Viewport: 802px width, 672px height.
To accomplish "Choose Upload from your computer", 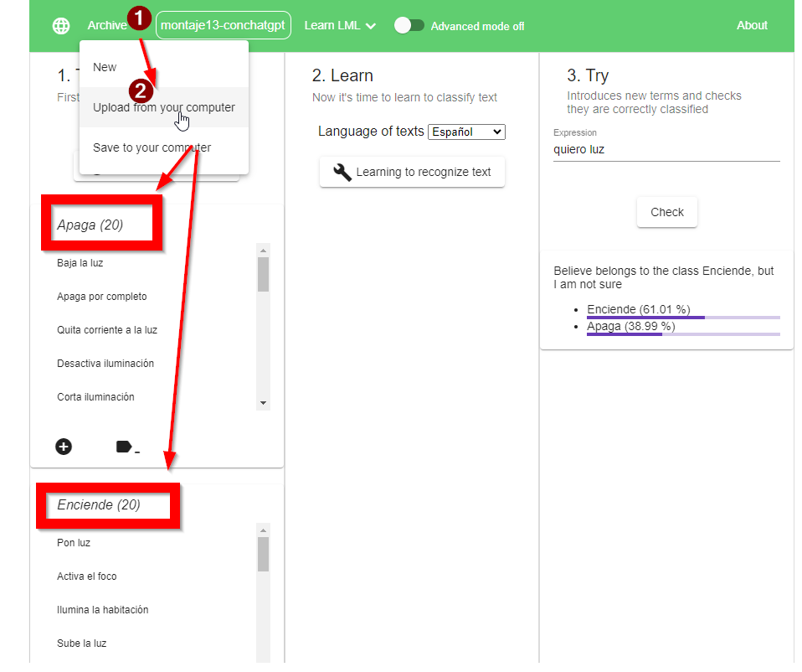I will point(164,107).
